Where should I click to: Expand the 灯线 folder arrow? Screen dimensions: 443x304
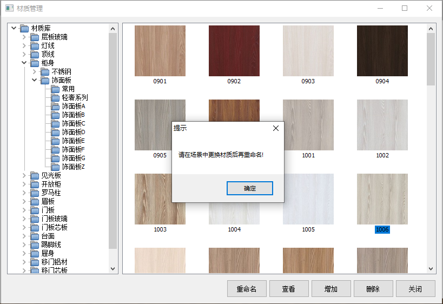coord(24,45)
